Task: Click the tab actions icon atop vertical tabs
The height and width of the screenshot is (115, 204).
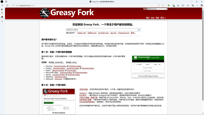Action: point(2,9)
